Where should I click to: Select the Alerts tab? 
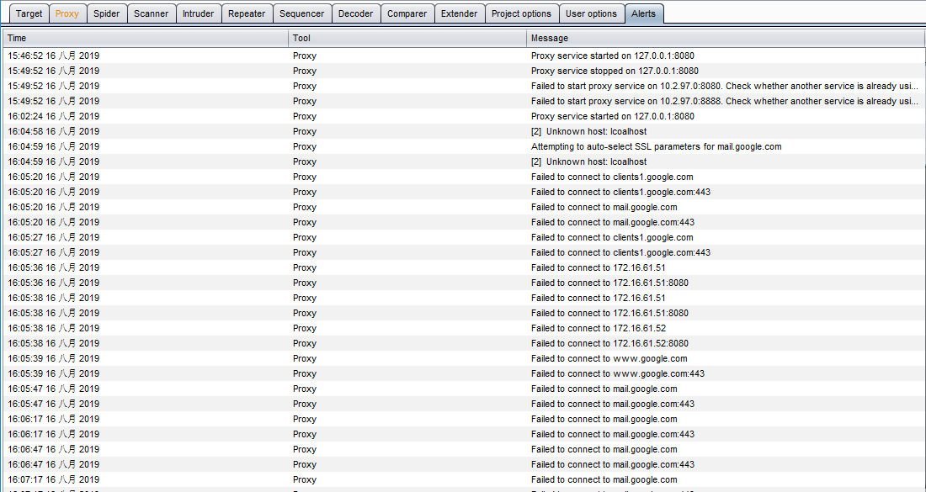[x=644, y=13]
